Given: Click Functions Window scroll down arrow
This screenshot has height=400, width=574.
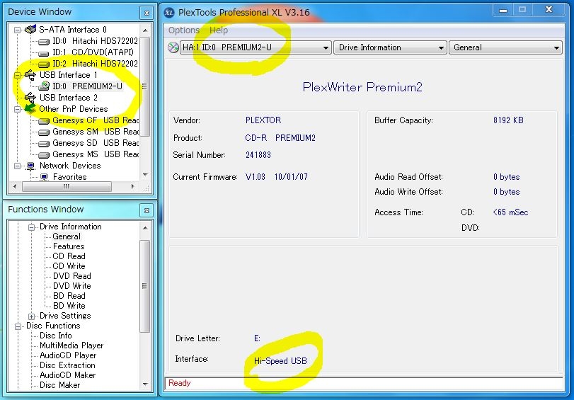Looking at the screenshot, I should (145, 384).
